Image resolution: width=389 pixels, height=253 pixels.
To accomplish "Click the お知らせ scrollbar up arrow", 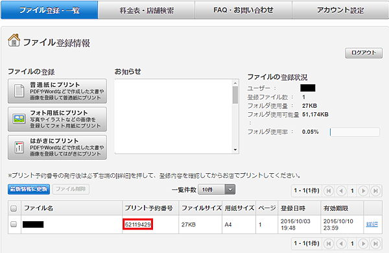I will (x=235, y=83).
